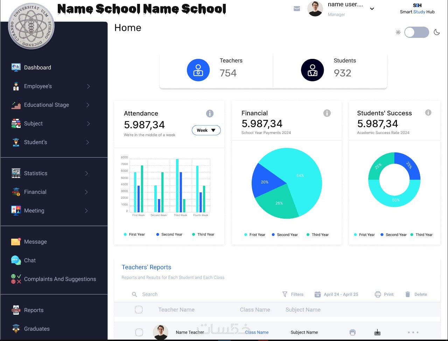Click the Smart Study Hub logo
This screenshot has width=448, height=341.
[x=417, y=8]
